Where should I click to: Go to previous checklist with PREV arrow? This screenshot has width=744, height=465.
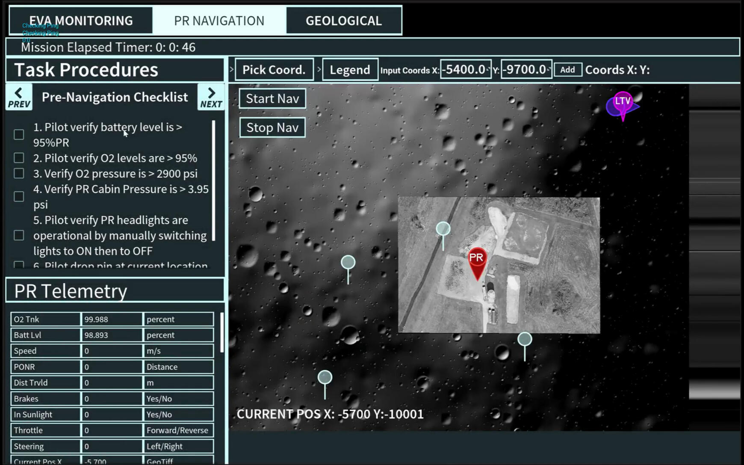click(19, 98)
